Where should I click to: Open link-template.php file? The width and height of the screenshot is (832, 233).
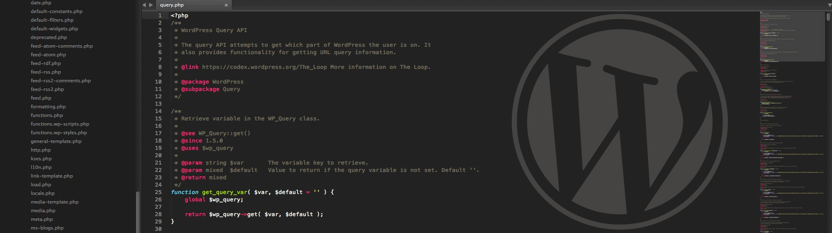[52, 176]
